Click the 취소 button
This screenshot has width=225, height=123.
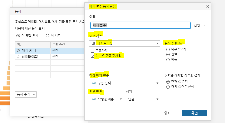pos(167,113)
